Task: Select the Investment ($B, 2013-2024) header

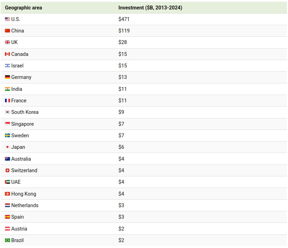Action: (150, 8)
